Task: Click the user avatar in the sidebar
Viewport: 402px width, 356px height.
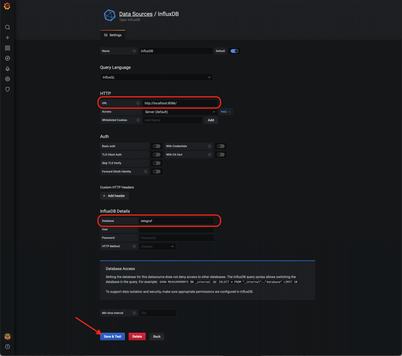Action: (7, 336)
